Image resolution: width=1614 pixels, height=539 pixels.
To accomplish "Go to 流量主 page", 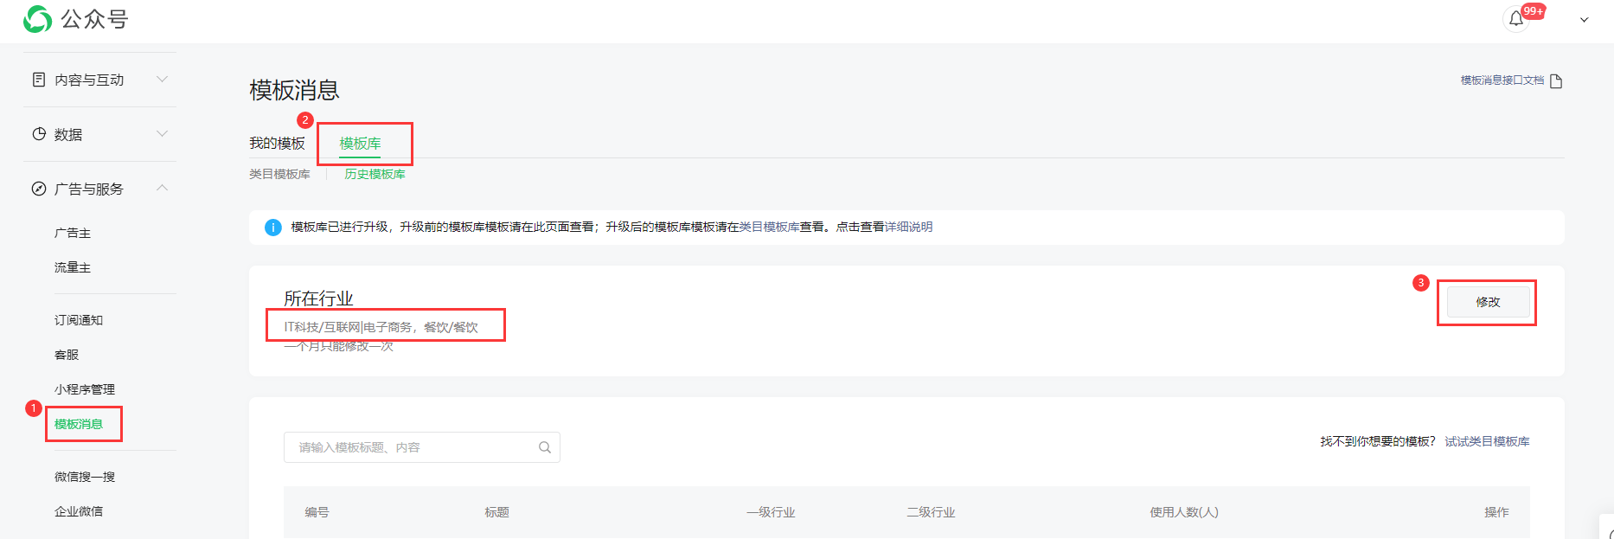I will [73, 267].
